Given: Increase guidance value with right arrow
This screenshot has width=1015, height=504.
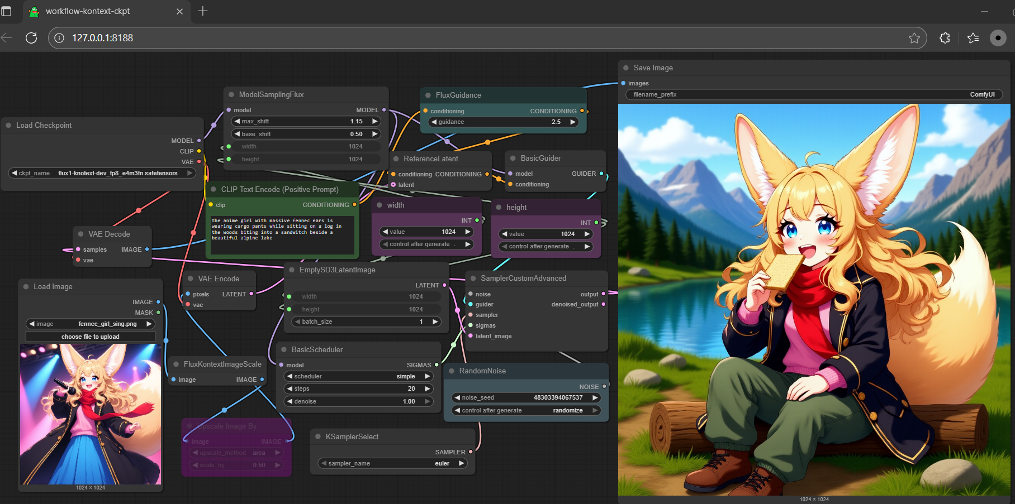Looking at the screenshot, I should click(x=572, y=122).
